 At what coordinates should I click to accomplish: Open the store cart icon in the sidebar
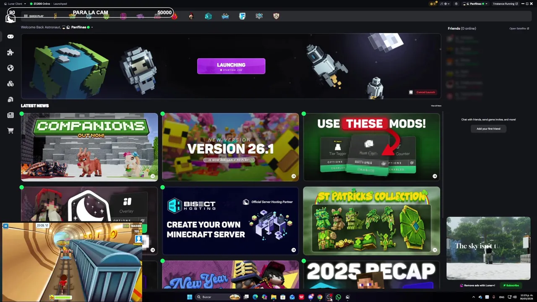click(x=10, y=131)
